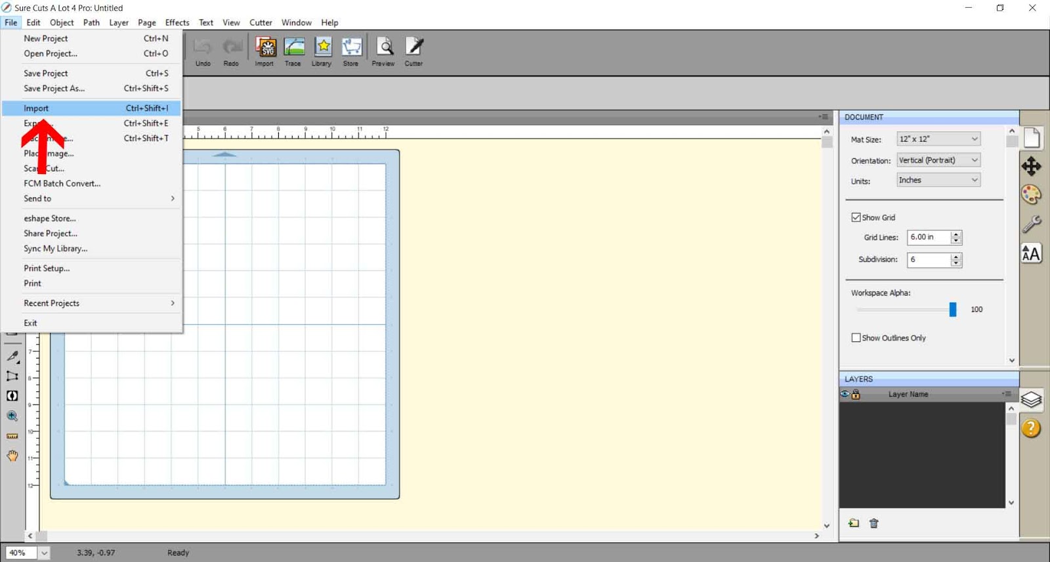Viewport: 1050px width, 562px height.
Task: Open the Text AA panel
Action: [1032, 253]
